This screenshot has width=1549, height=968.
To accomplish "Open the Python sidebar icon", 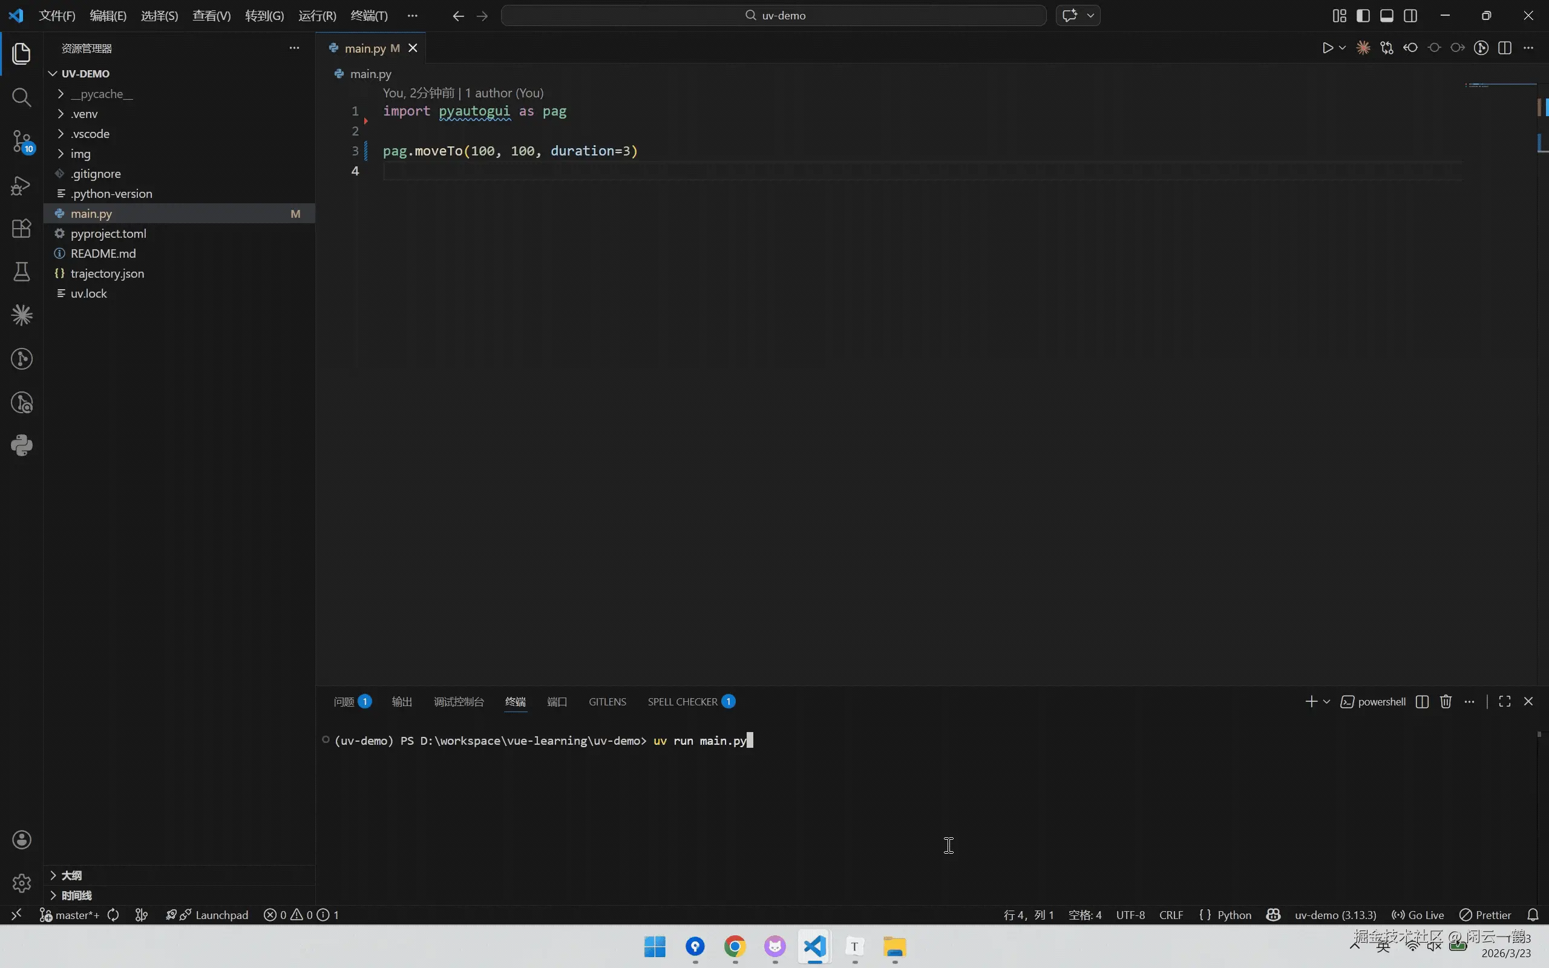I will point(21,446).
